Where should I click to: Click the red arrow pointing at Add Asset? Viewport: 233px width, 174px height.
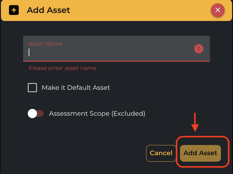pos(195,123)
